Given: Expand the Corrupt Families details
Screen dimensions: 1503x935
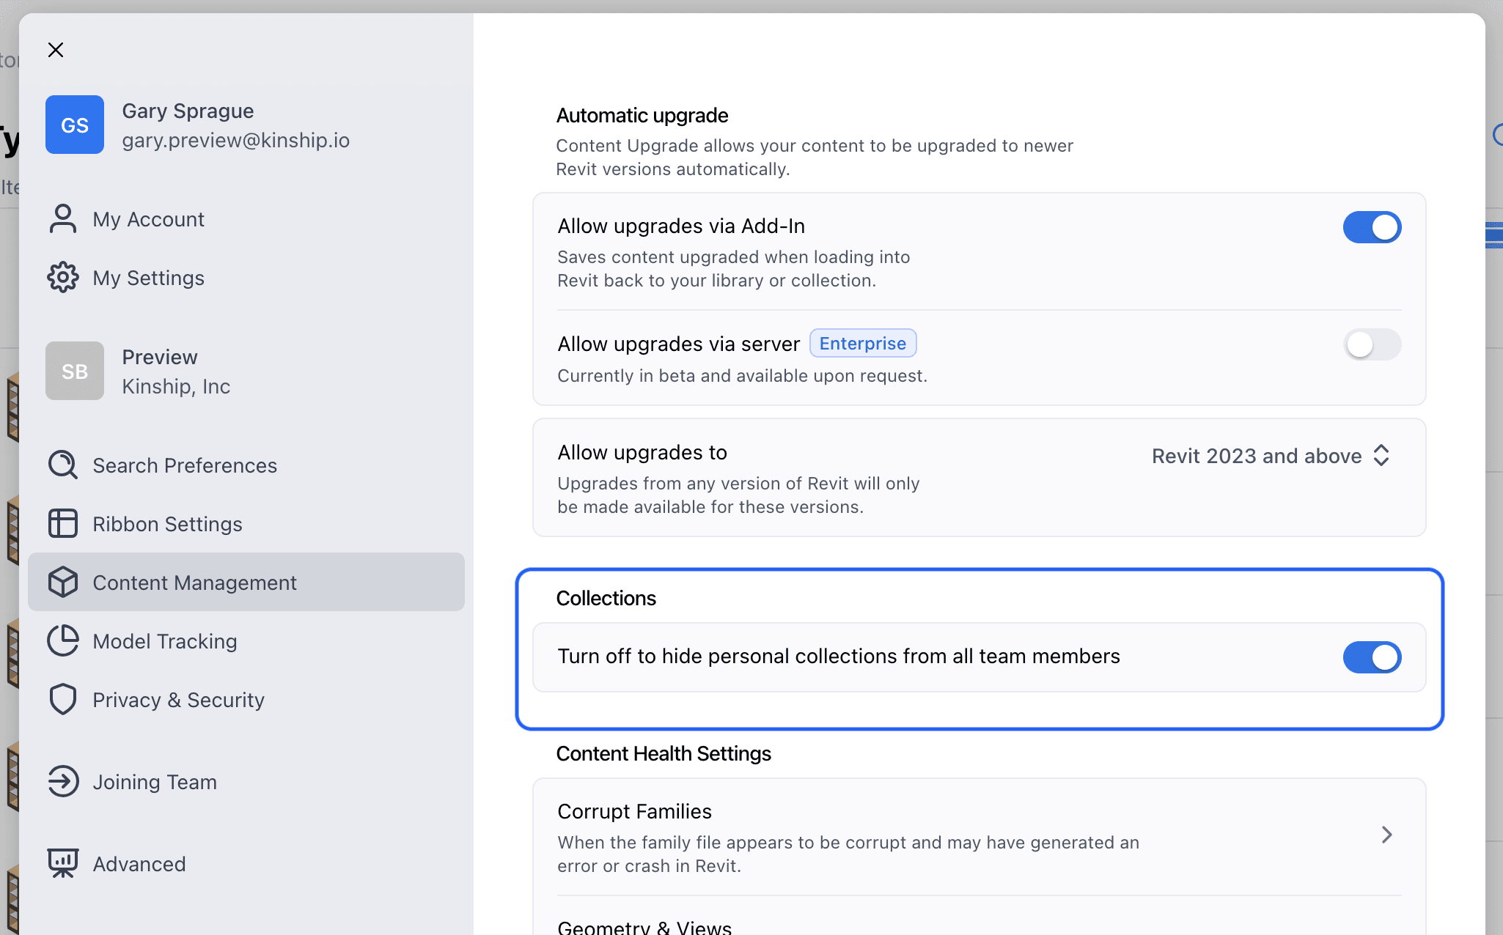Looking at the screenshot, I should click(x=1386, y=835).
